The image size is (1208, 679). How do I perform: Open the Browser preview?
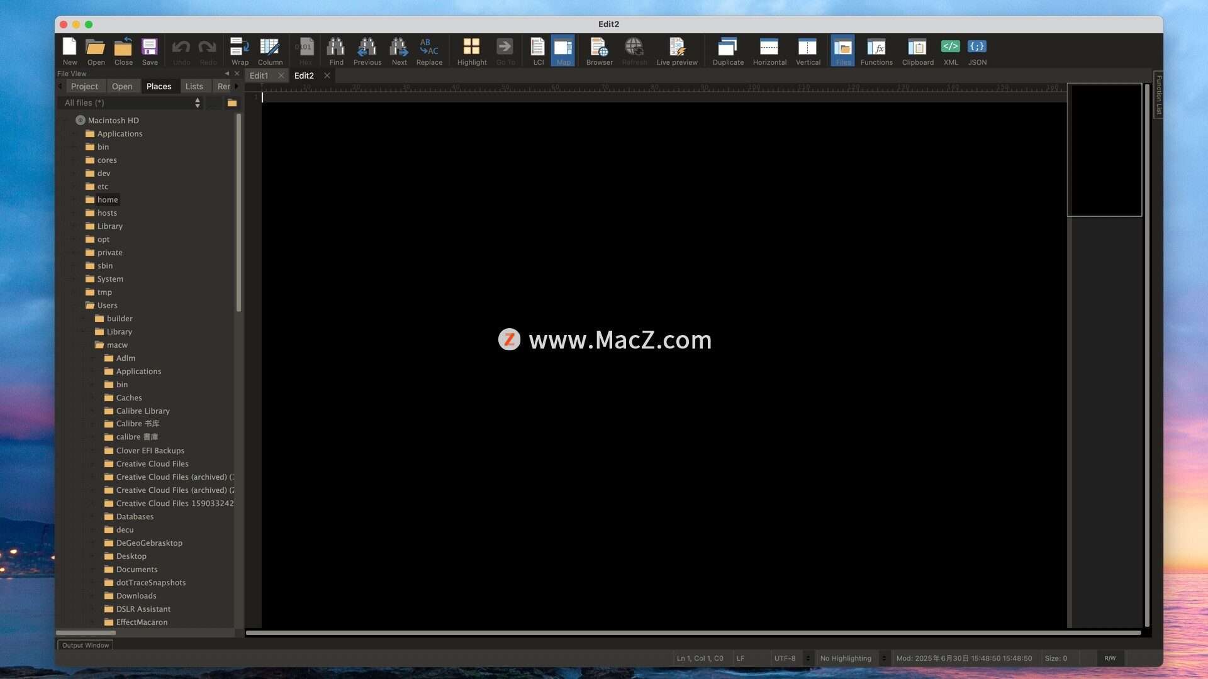pyautogui.click(x=599, y=51)
